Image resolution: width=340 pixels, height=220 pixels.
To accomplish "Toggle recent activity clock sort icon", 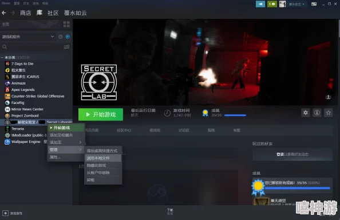I will [61, 37].
